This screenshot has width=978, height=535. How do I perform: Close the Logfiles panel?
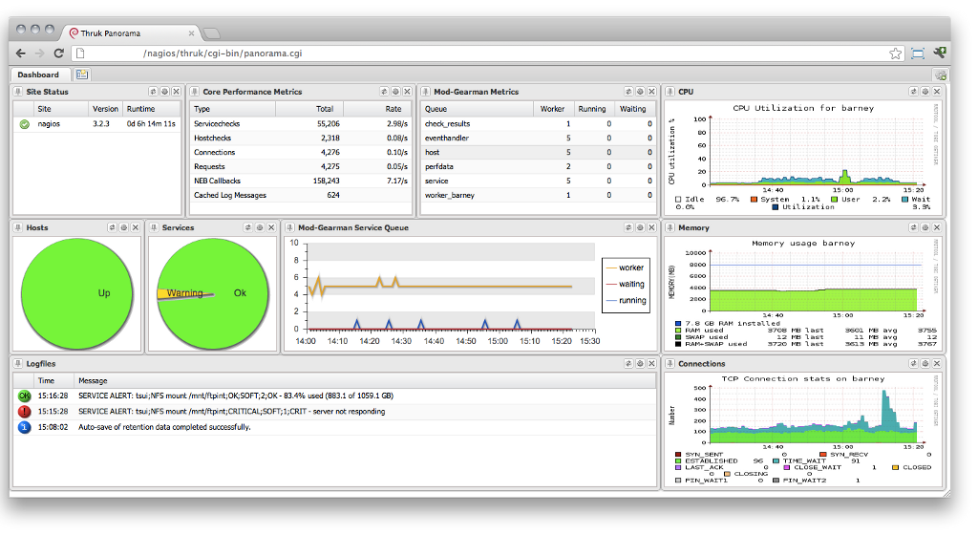(x=651, y=364)
